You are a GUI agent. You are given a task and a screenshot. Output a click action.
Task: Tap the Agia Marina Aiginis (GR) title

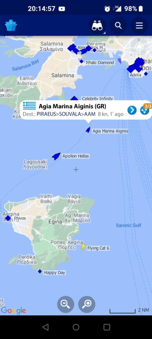coord(72,106)
